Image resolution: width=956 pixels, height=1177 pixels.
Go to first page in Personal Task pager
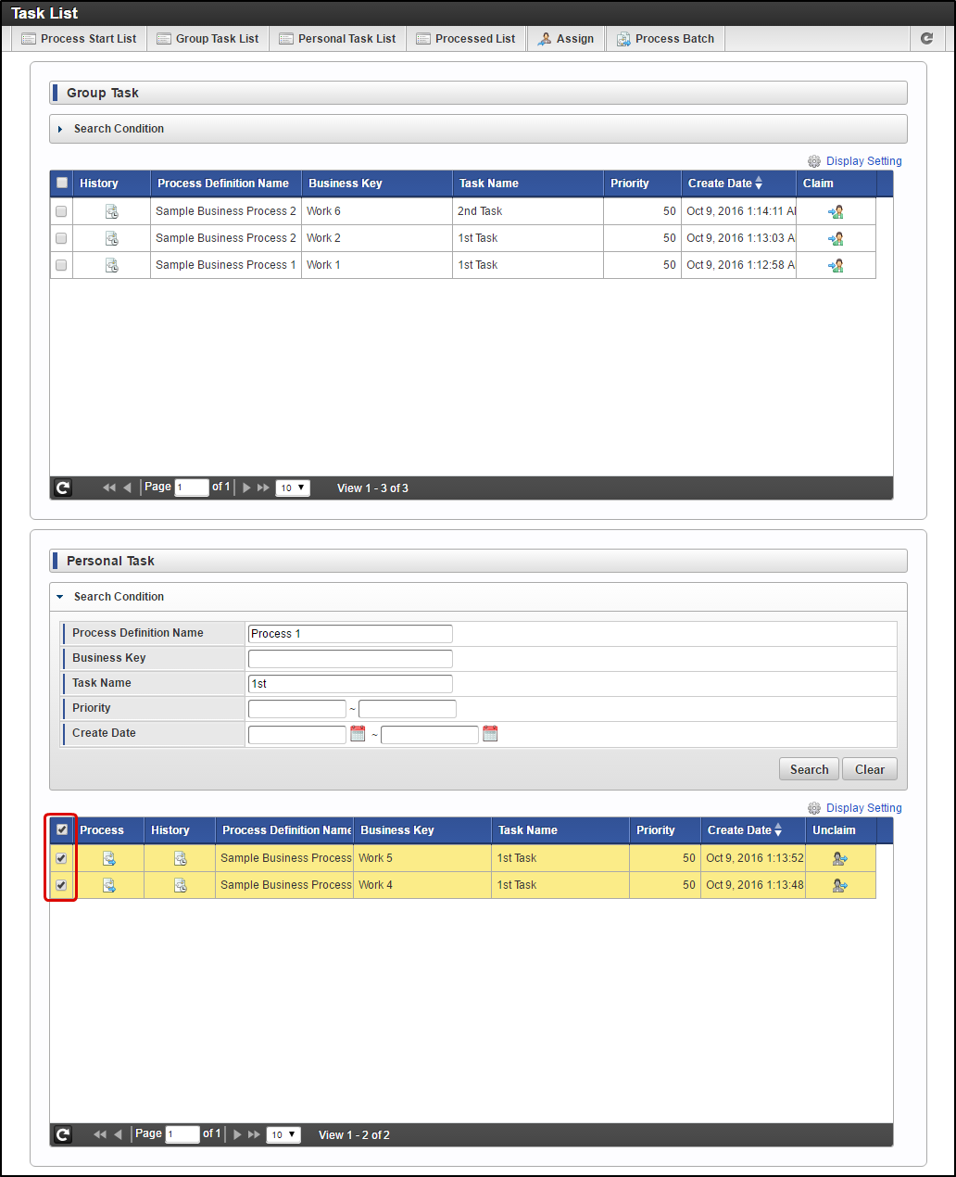100,1134
